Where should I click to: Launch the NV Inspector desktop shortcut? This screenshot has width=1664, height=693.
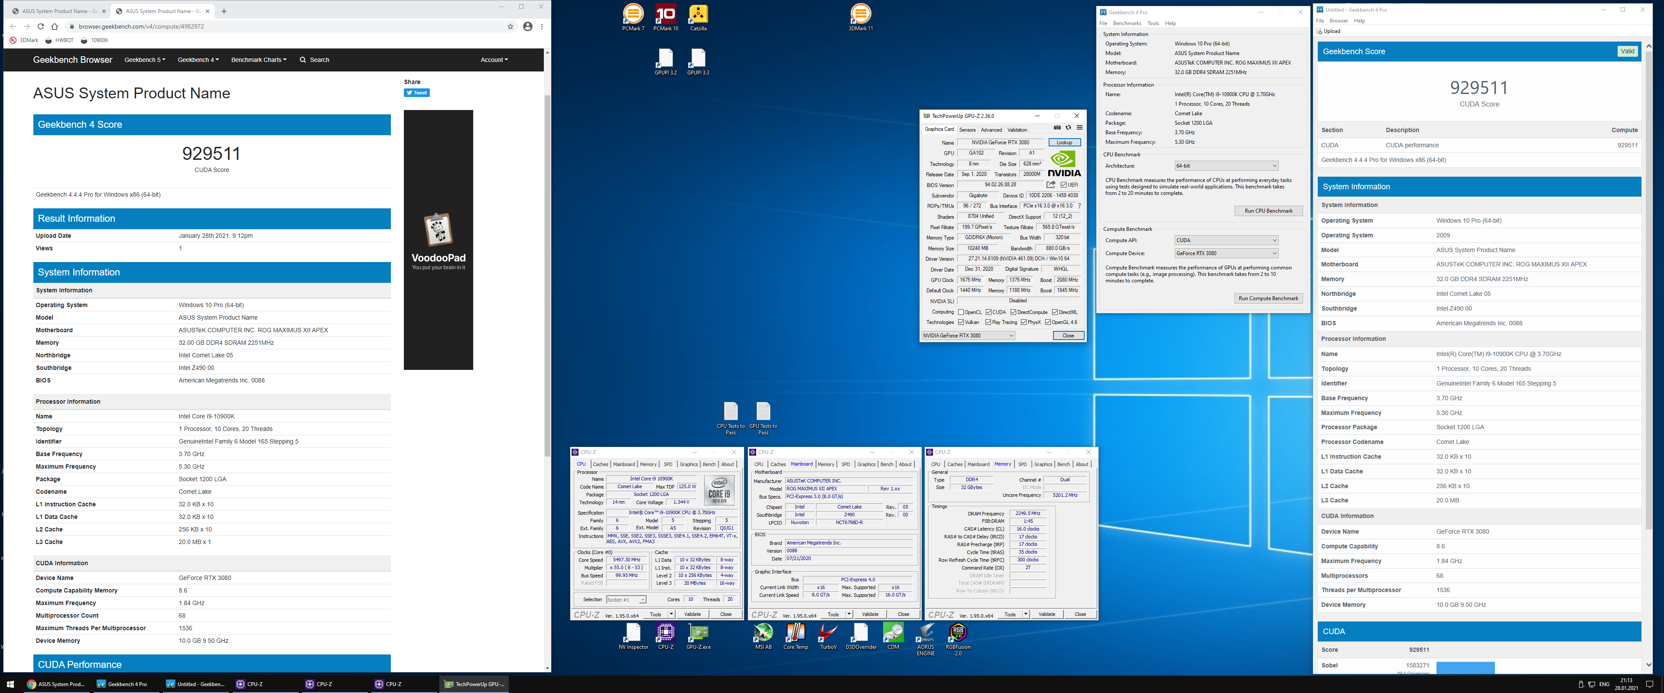[633, 637]
